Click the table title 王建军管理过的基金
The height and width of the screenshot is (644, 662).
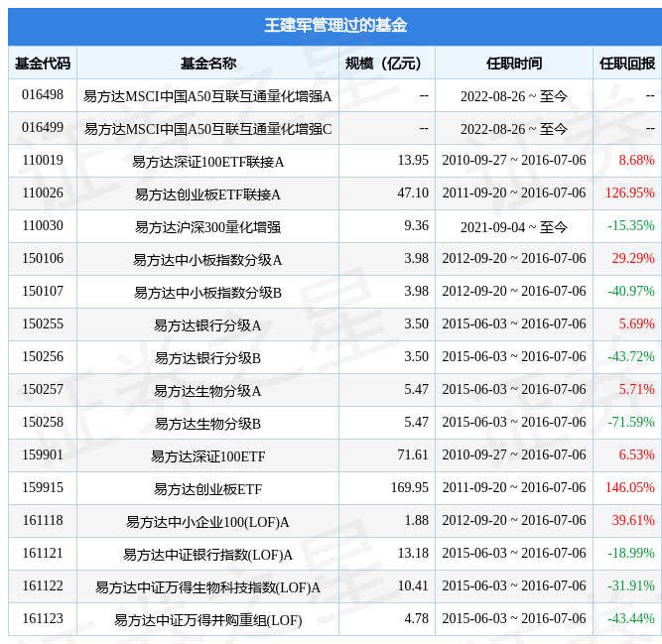[x=335, y=26]
